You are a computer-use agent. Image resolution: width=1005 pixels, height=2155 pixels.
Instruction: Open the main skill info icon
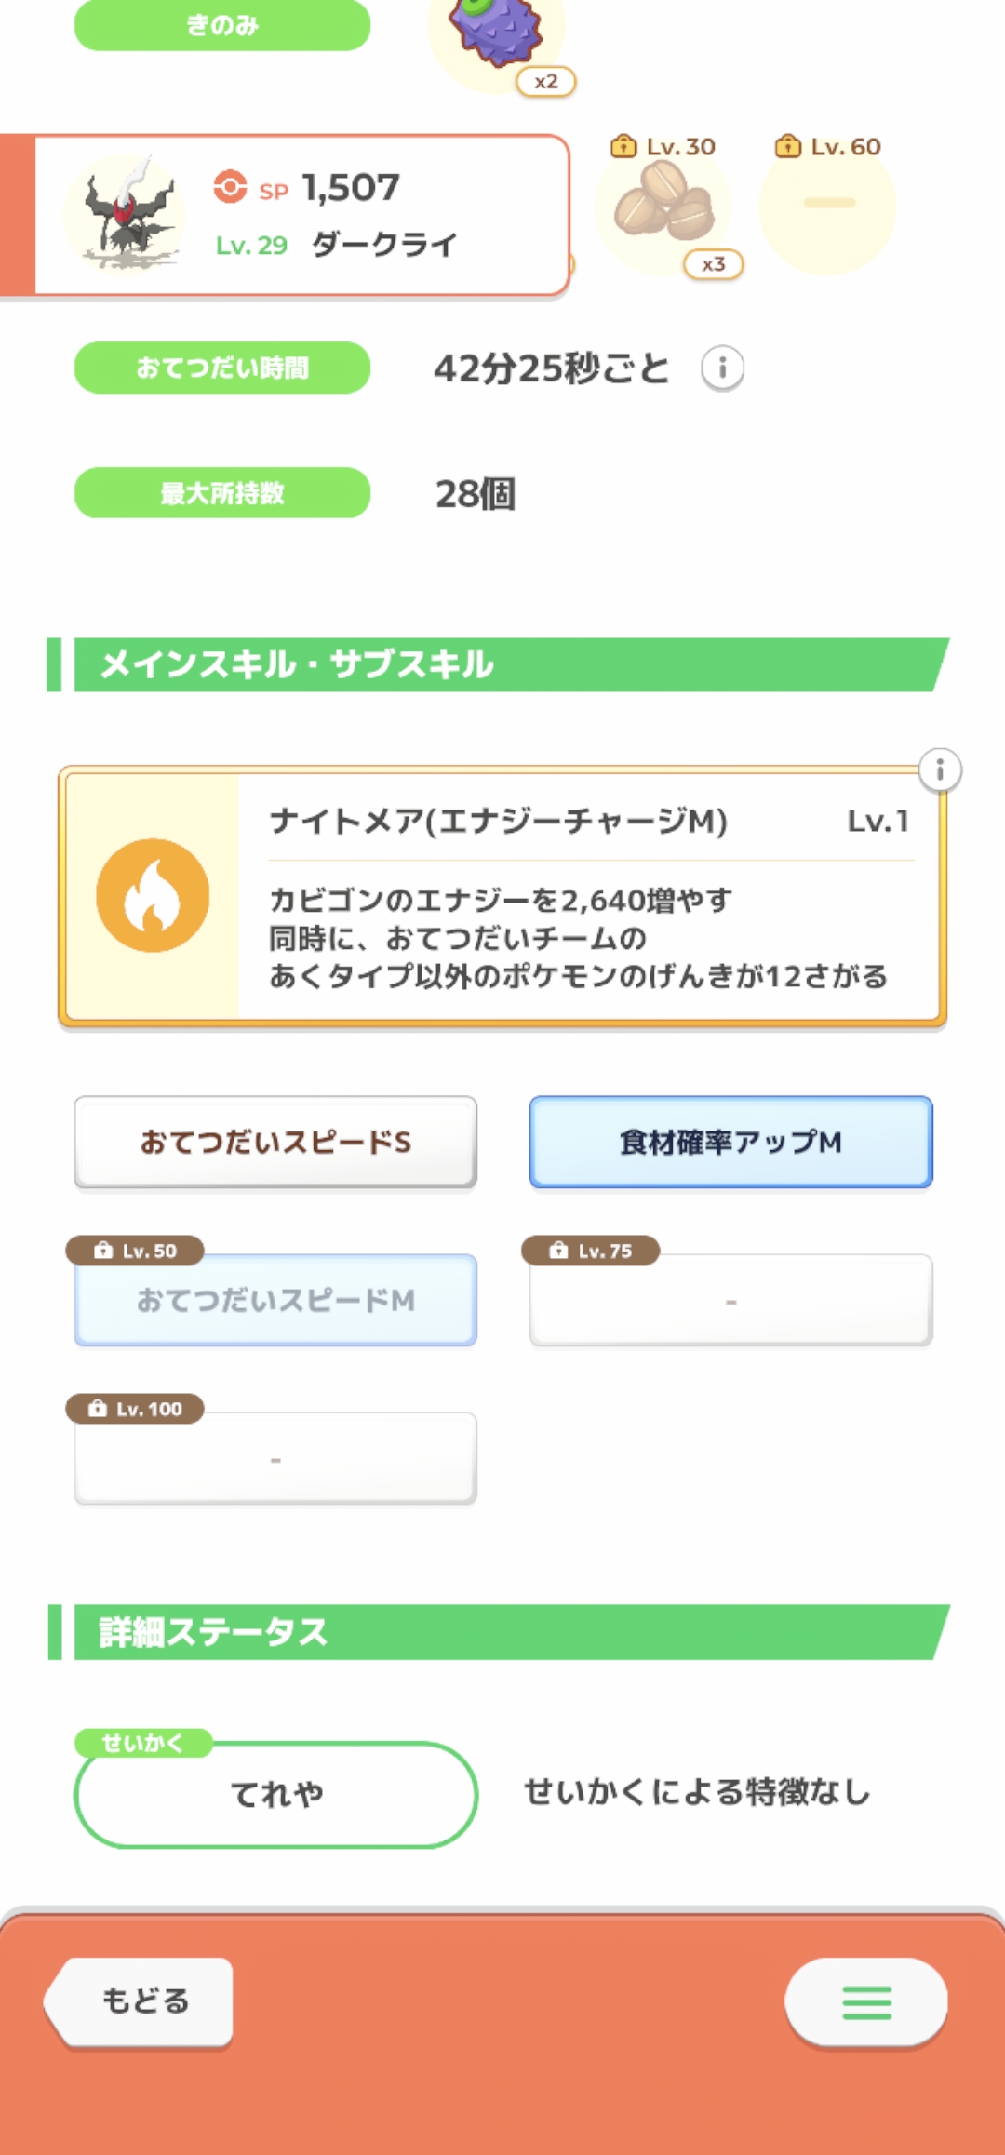940,770
